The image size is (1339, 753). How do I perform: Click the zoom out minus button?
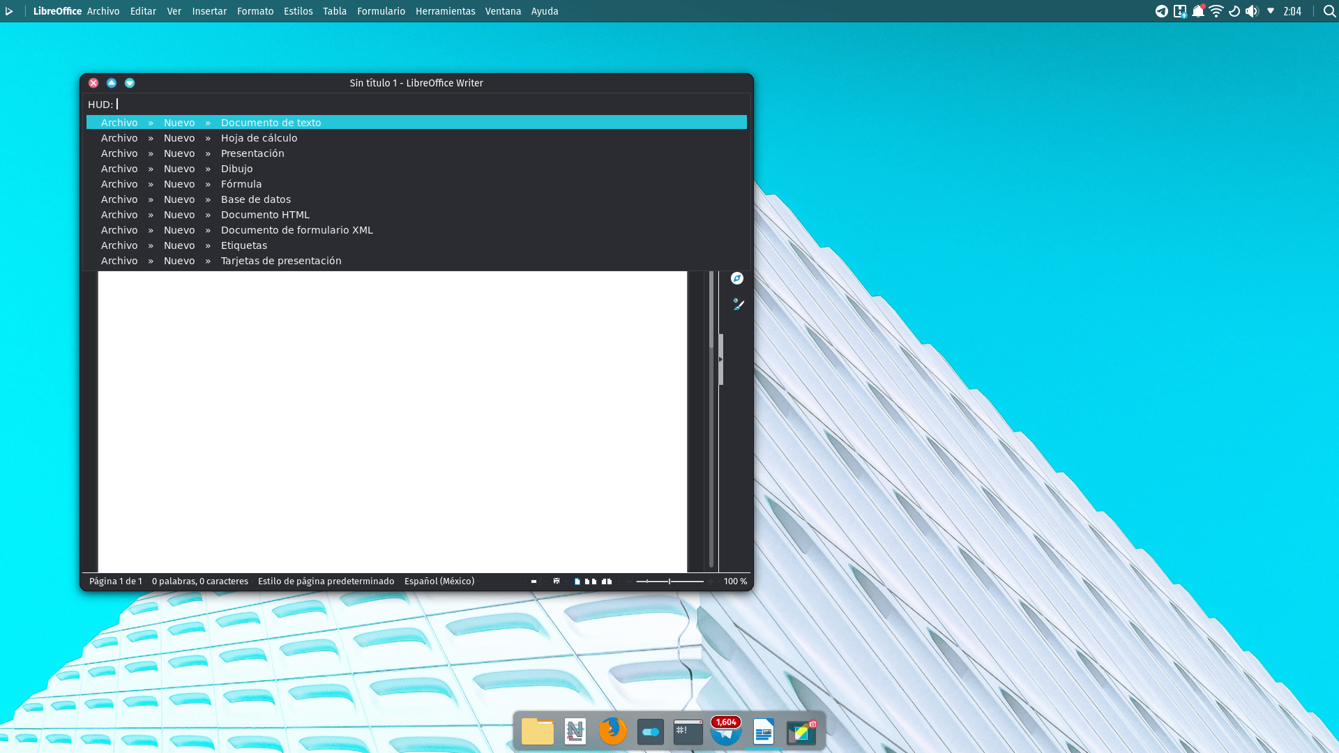[629, 581]
